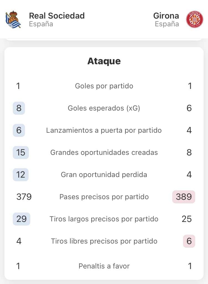
Task: Tap Lanzamientos a puerta por partido label
Action: (104, 130)
